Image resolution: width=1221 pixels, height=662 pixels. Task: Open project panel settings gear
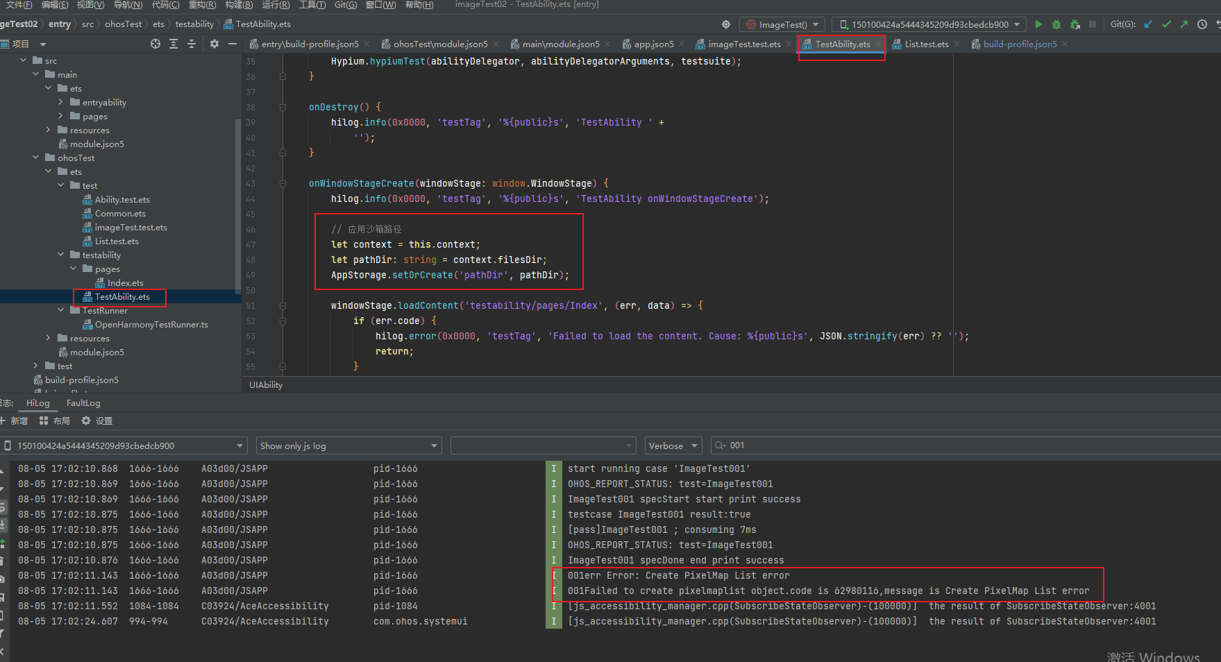tap(214, 44)
